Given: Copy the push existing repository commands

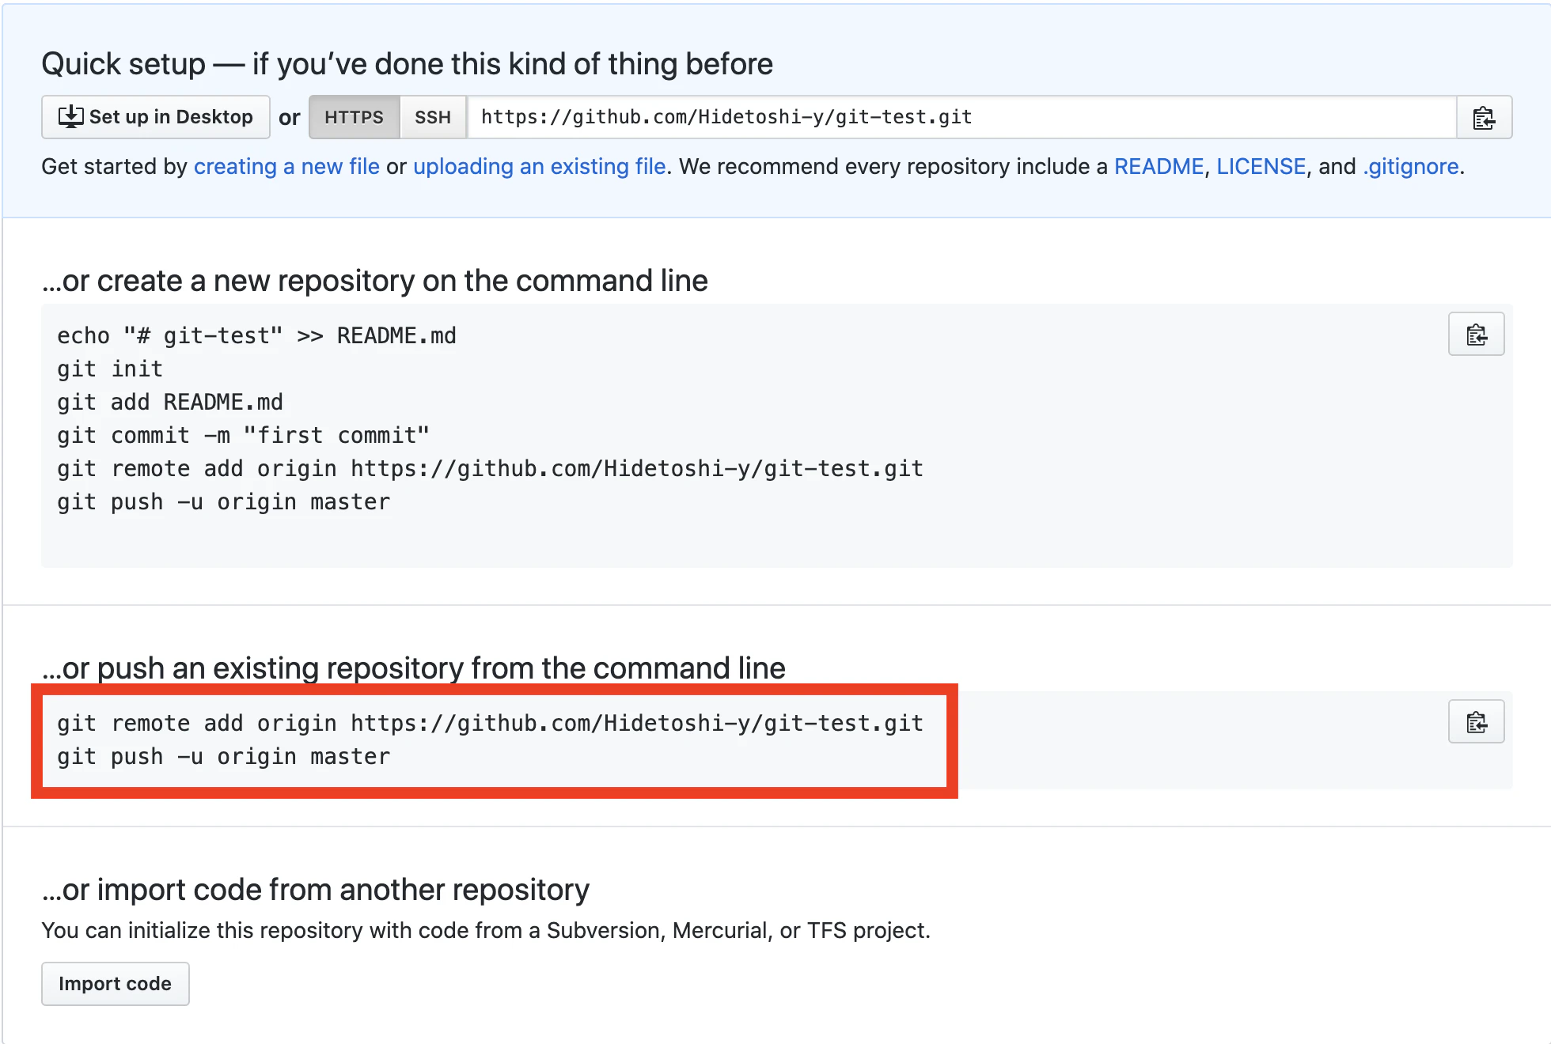Looking at the screenshot, I should [1476, 722].
